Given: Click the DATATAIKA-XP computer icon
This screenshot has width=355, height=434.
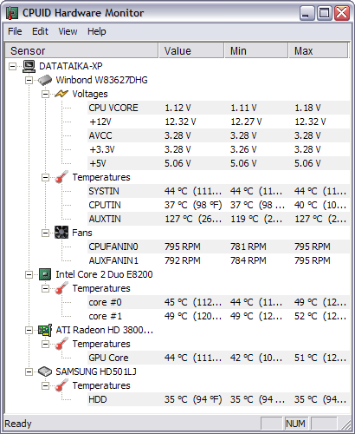Looking at the screenshot, I should [x=29, y=66].
